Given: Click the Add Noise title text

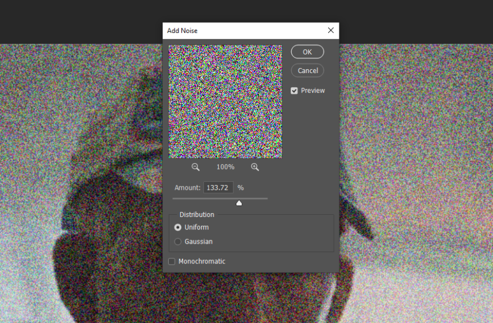Looking at the screenshot, I should coord(182,31).
